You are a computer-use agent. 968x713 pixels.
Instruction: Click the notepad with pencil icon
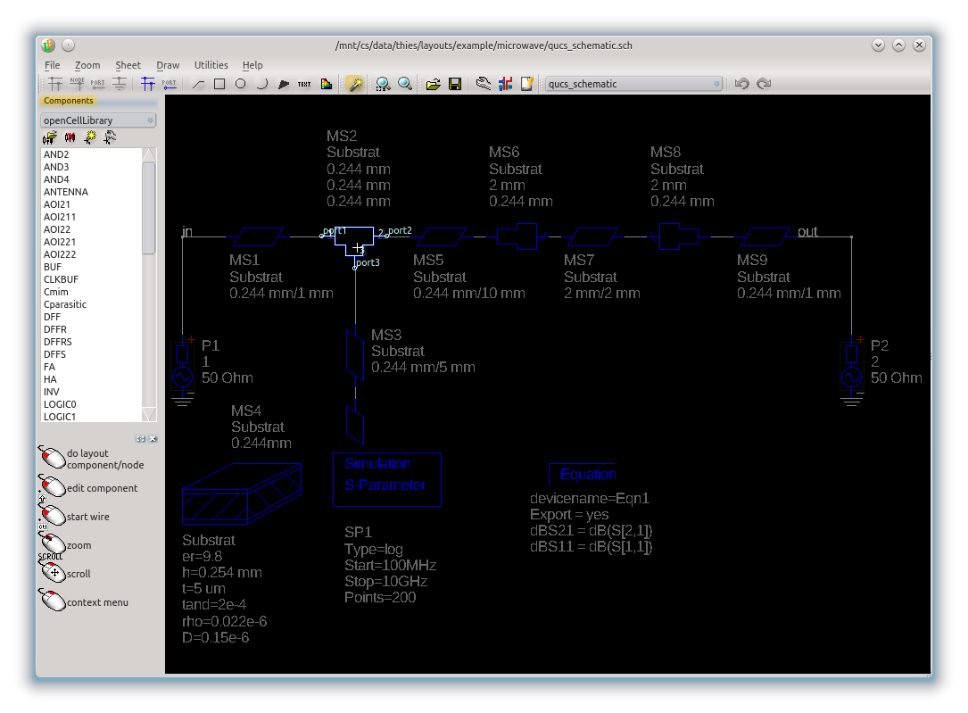click(x=526, y=84)
